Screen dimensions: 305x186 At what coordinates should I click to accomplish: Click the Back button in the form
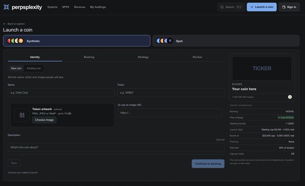click(x=14, y=163)
